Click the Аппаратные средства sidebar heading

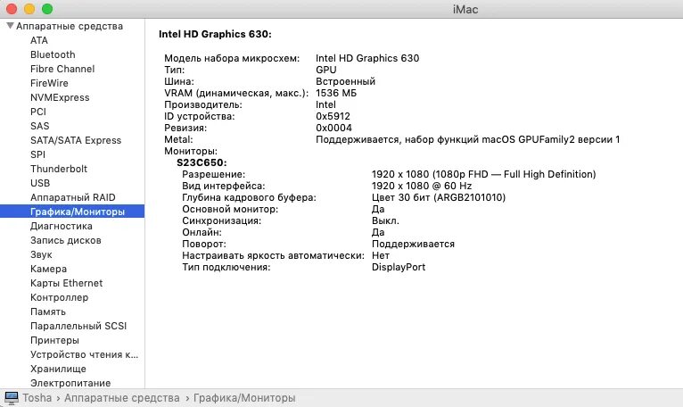[70, 26]
